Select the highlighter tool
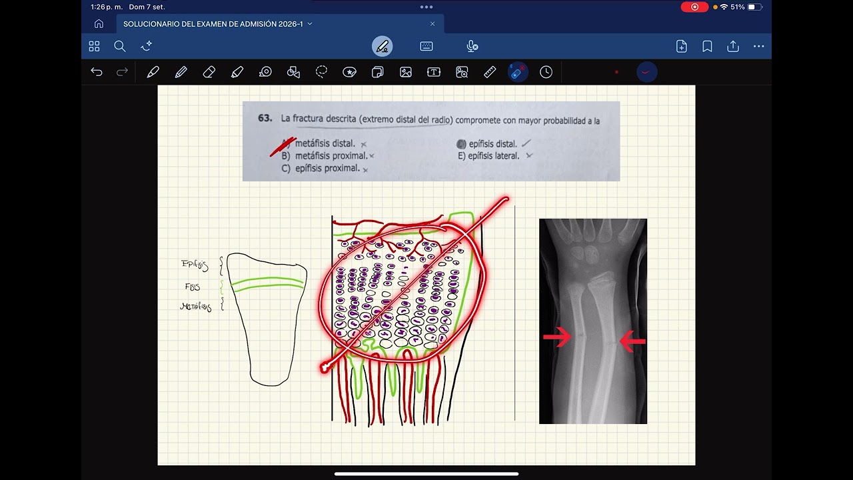This screenshot has width=853, height=480. (237, 72)
